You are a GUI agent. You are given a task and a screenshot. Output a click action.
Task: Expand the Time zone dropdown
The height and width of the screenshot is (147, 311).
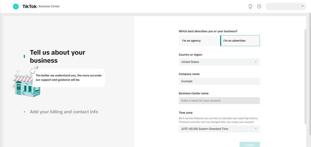[x=219, y=129]
